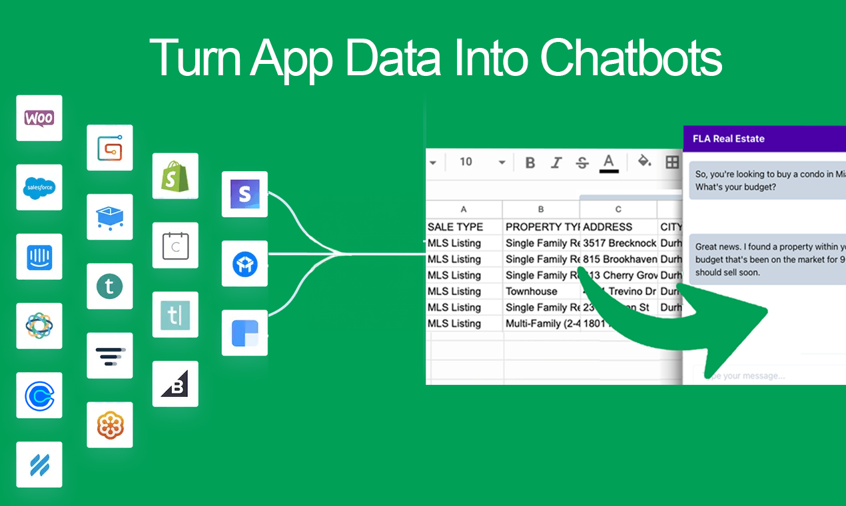Select Single Family cell in 815 Brookhaven row

coord(542,259)
